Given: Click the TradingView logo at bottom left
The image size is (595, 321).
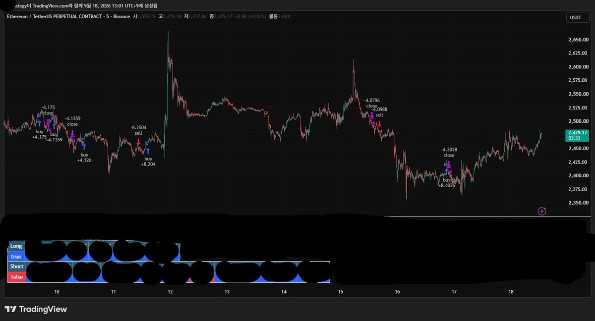Looking at the screenshot, I should (36, 309).
